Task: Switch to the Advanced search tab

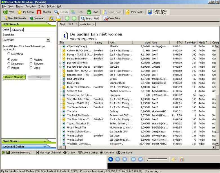Action: tap(17, 30)
